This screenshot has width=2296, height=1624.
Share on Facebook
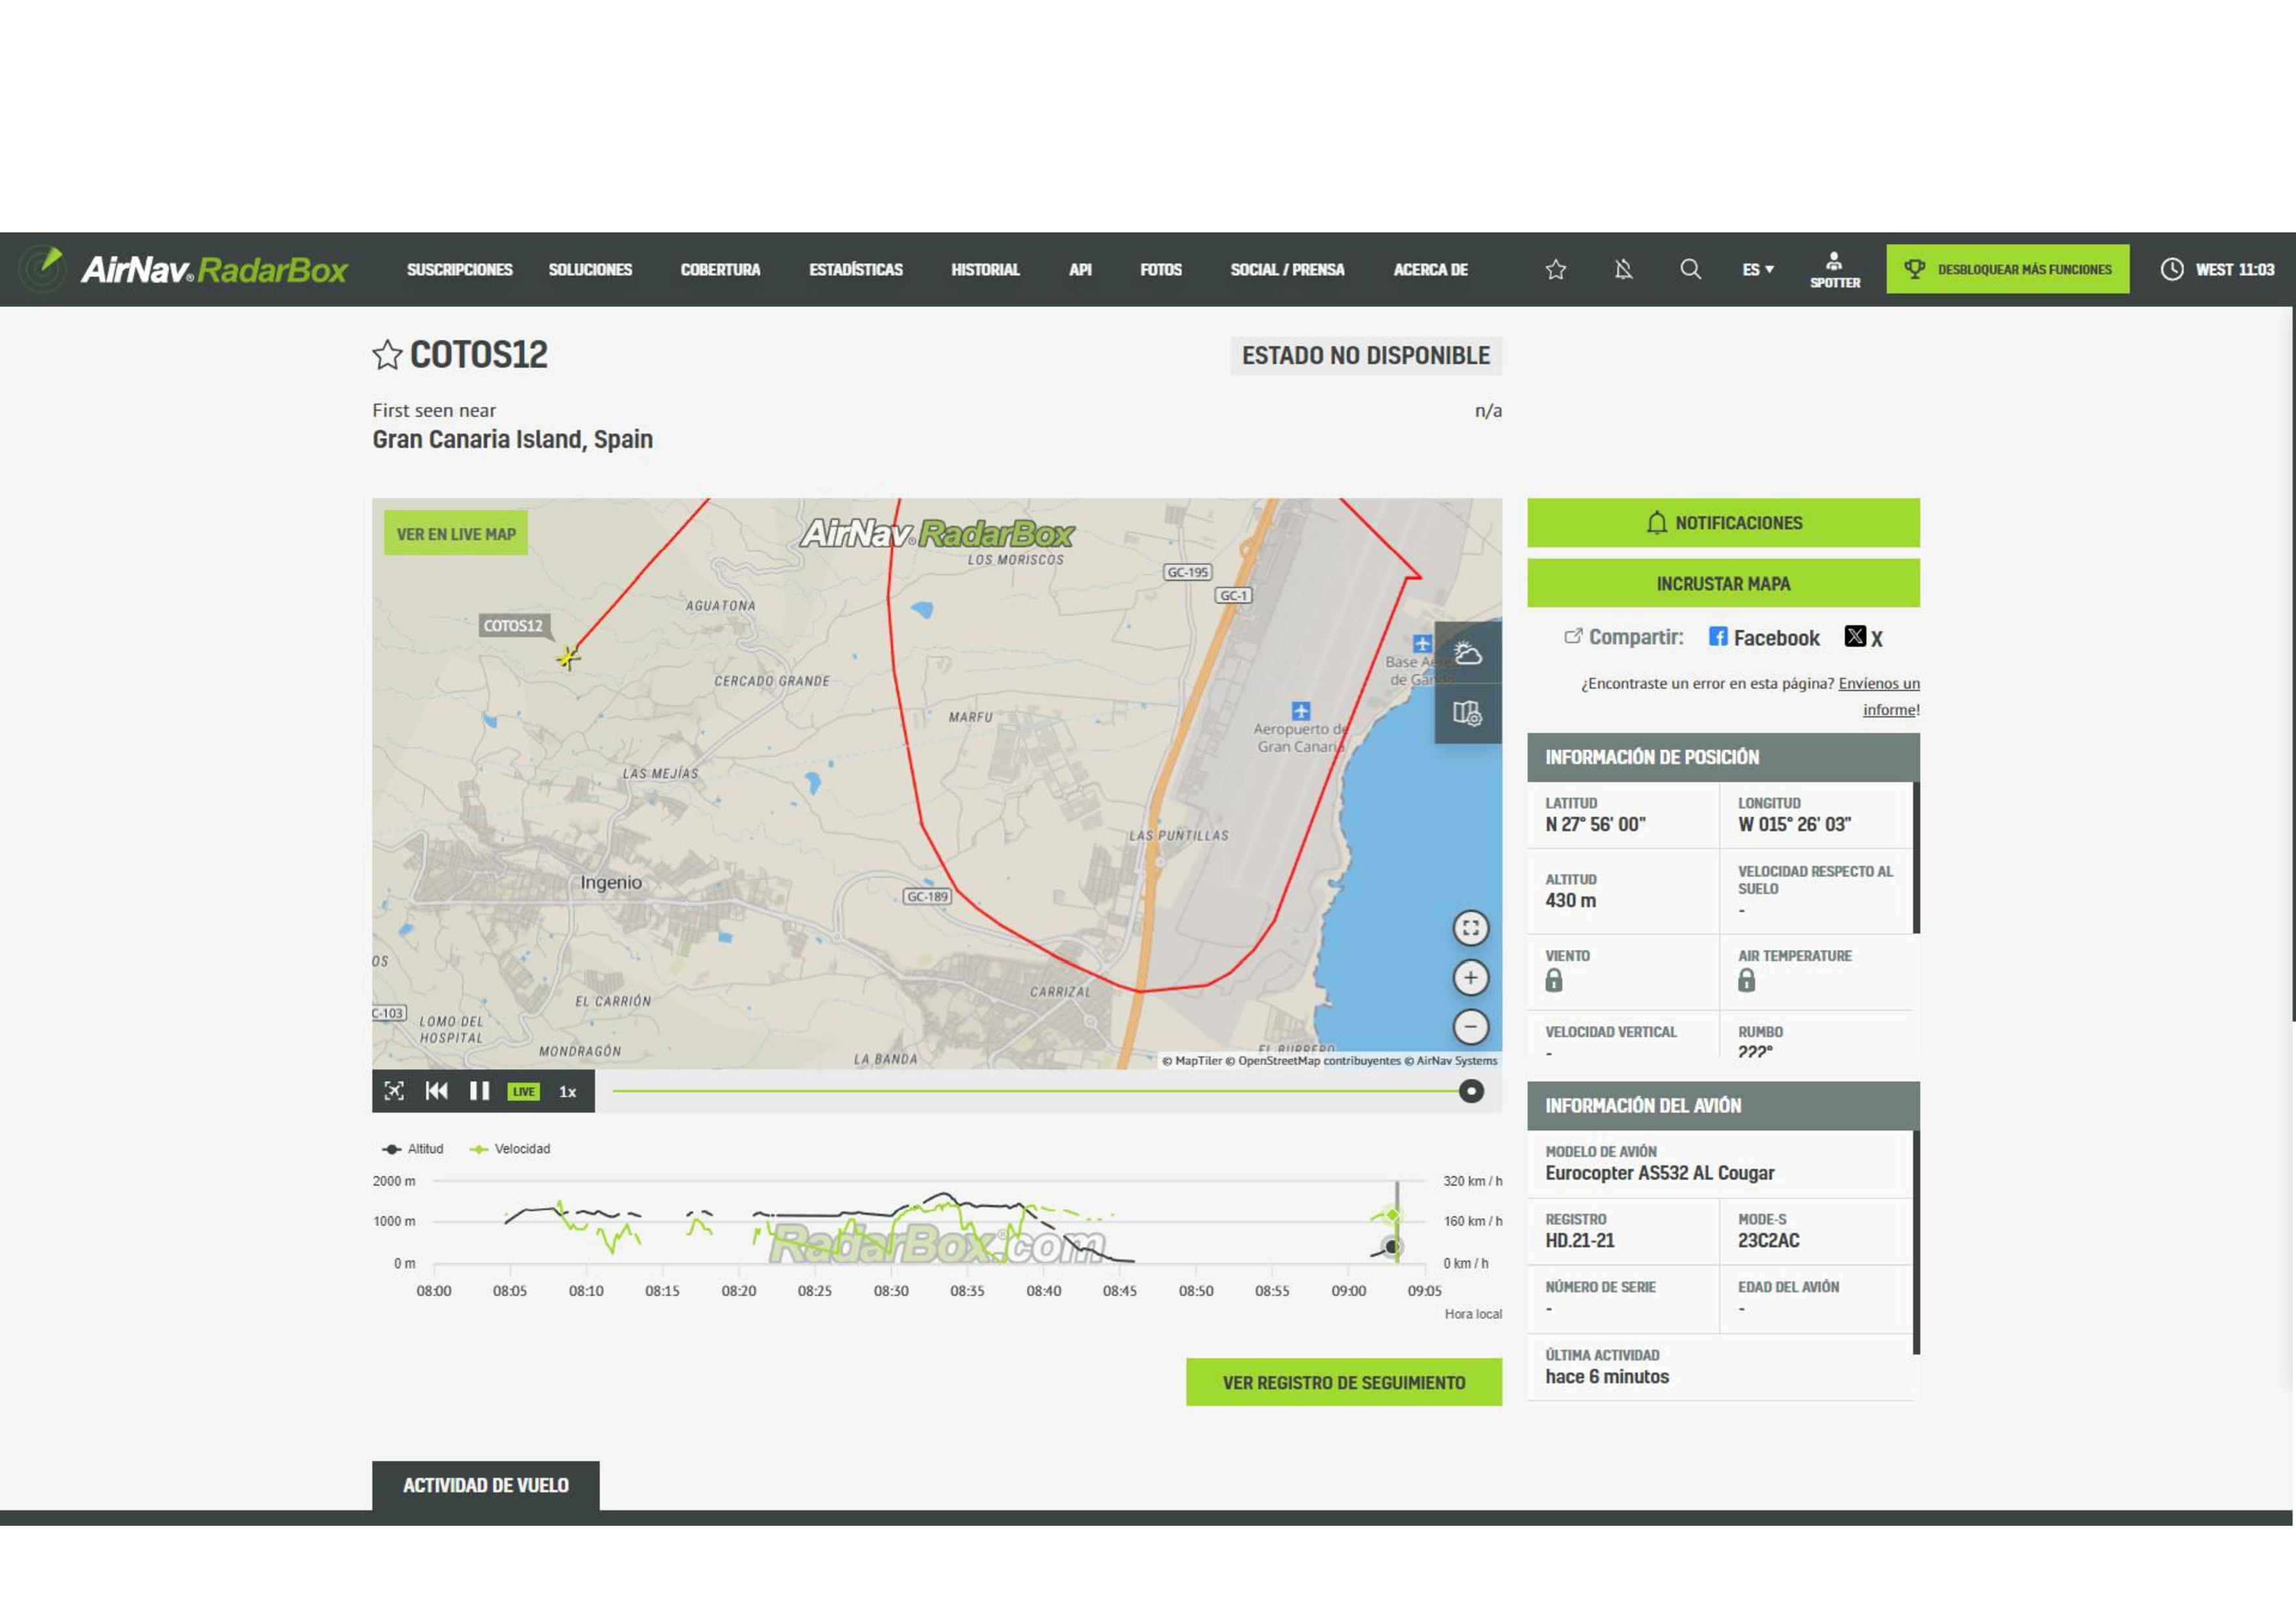click(x=1764, y=637)
